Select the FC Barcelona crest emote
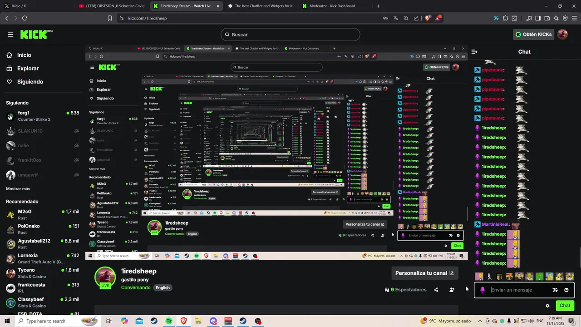 pos(509,276)
